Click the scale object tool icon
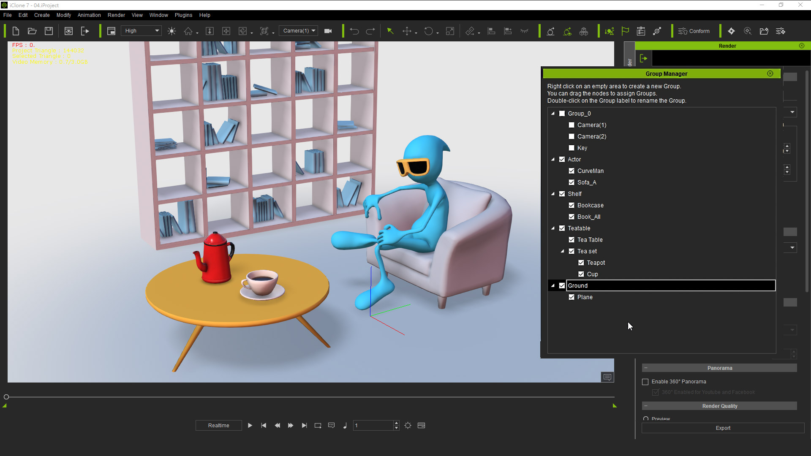The height and width of the screenshot is (456, 811). click(450, 31)
